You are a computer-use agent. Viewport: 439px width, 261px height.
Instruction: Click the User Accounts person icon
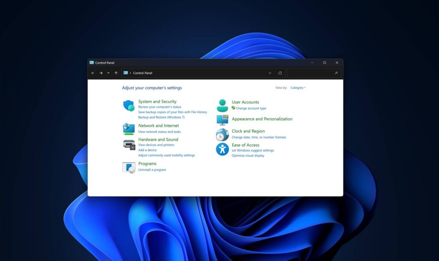[223, 105]
